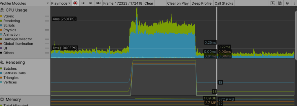Click the Clear button
The width and height of the screenshot is (297, 106).
(149, 3)
